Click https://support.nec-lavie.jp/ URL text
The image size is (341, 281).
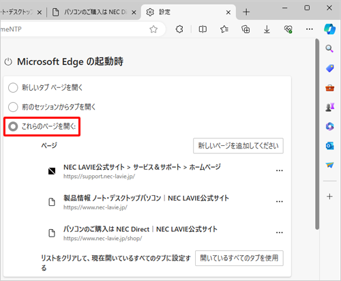[x=99, y=177]
